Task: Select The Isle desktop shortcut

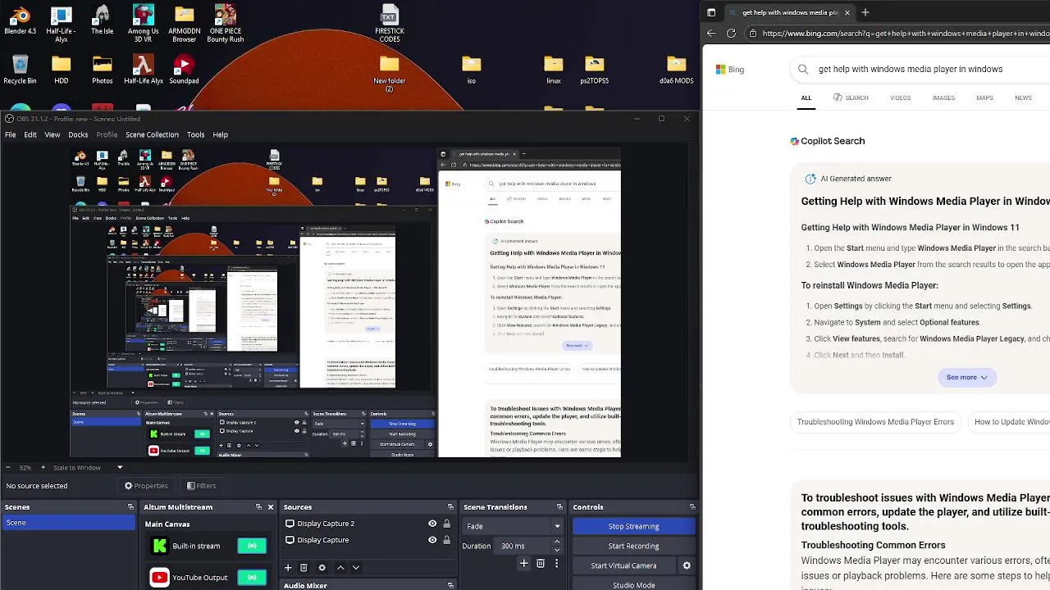Action: pos(102,22)
